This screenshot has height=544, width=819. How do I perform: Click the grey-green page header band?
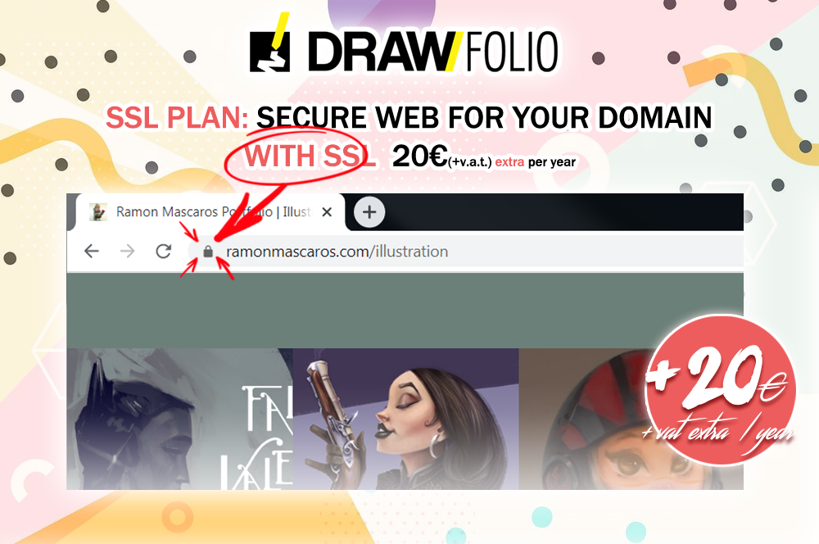click(405, 311)
